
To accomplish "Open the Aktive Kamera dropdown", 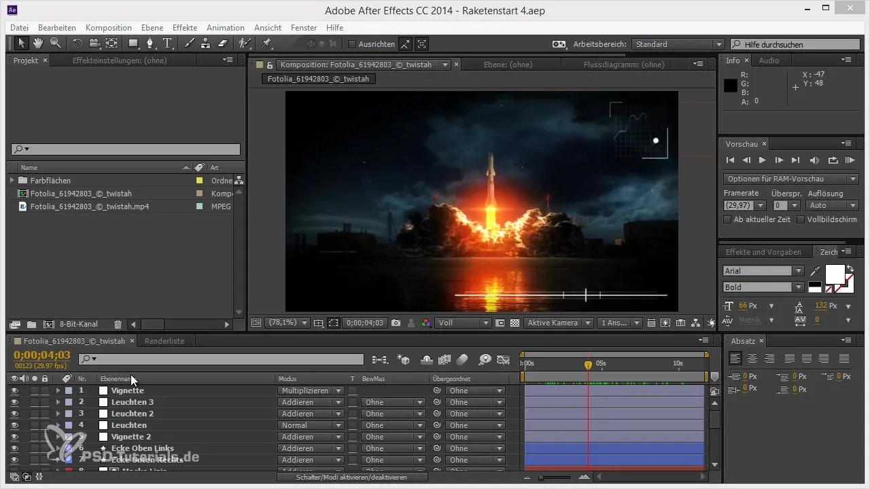I will pyautogui.click(x=559, y=323).
